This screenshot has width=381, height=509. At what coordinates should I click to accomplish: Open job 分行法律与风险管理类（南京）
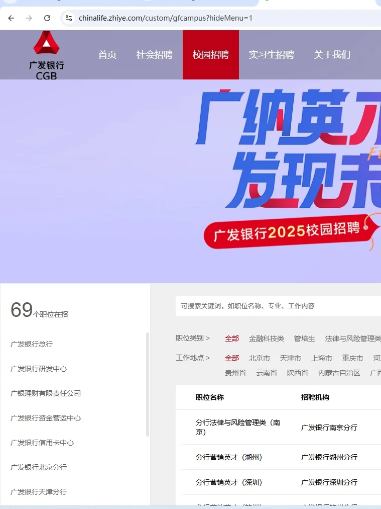(x=238, y=427)
